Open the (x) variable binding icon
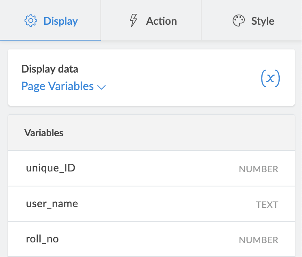This screenshot has height=257, width=302. tap(270, 78)
